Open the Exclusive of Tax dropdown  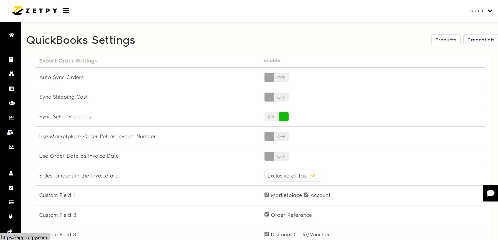pyautogui.click(x=292, y=176)
